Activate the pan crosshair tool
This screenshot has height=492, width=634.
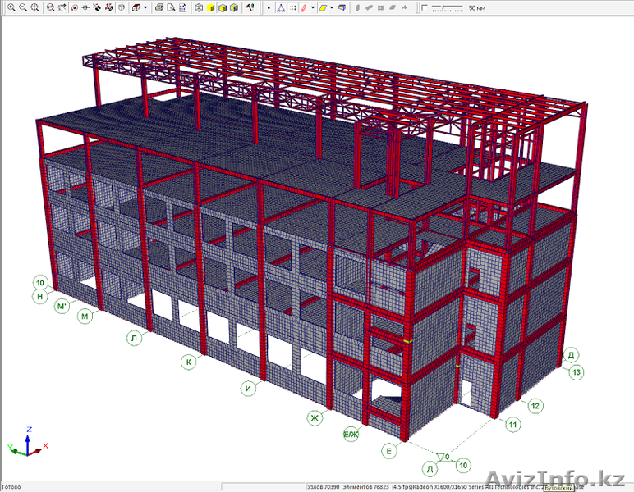[86, 7]
